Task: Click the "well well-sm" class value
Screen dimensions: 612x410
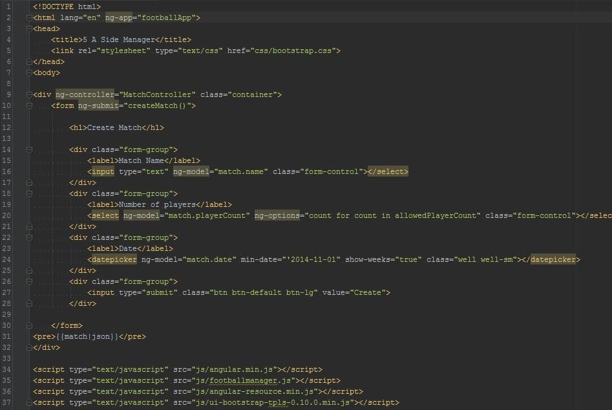Action: pyautogui.click(x=485, y=259)
